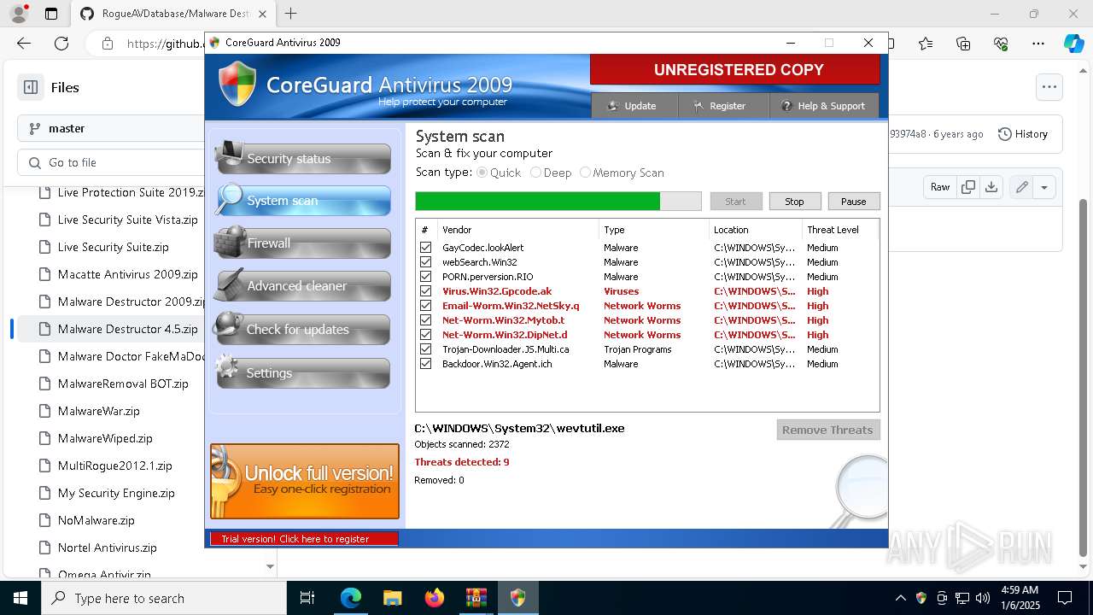Image resolution: width=1093 pixels, height=615 pixels.
Task: Uncheck Virus.Win32.Gpcode.ak checkbox
Action: [425, 291]
